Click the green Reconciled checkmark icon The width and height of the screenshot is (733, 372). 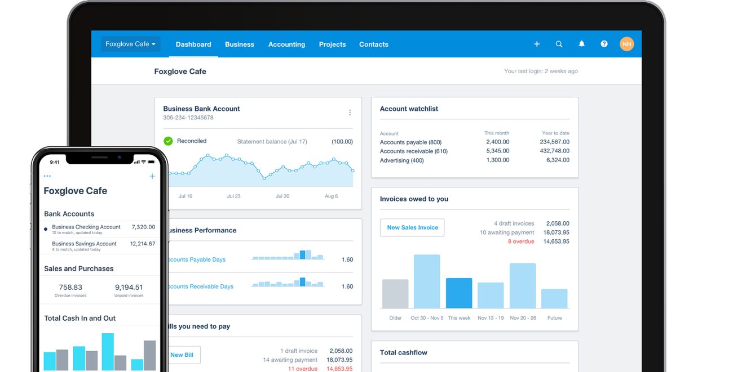pos(168,141)
